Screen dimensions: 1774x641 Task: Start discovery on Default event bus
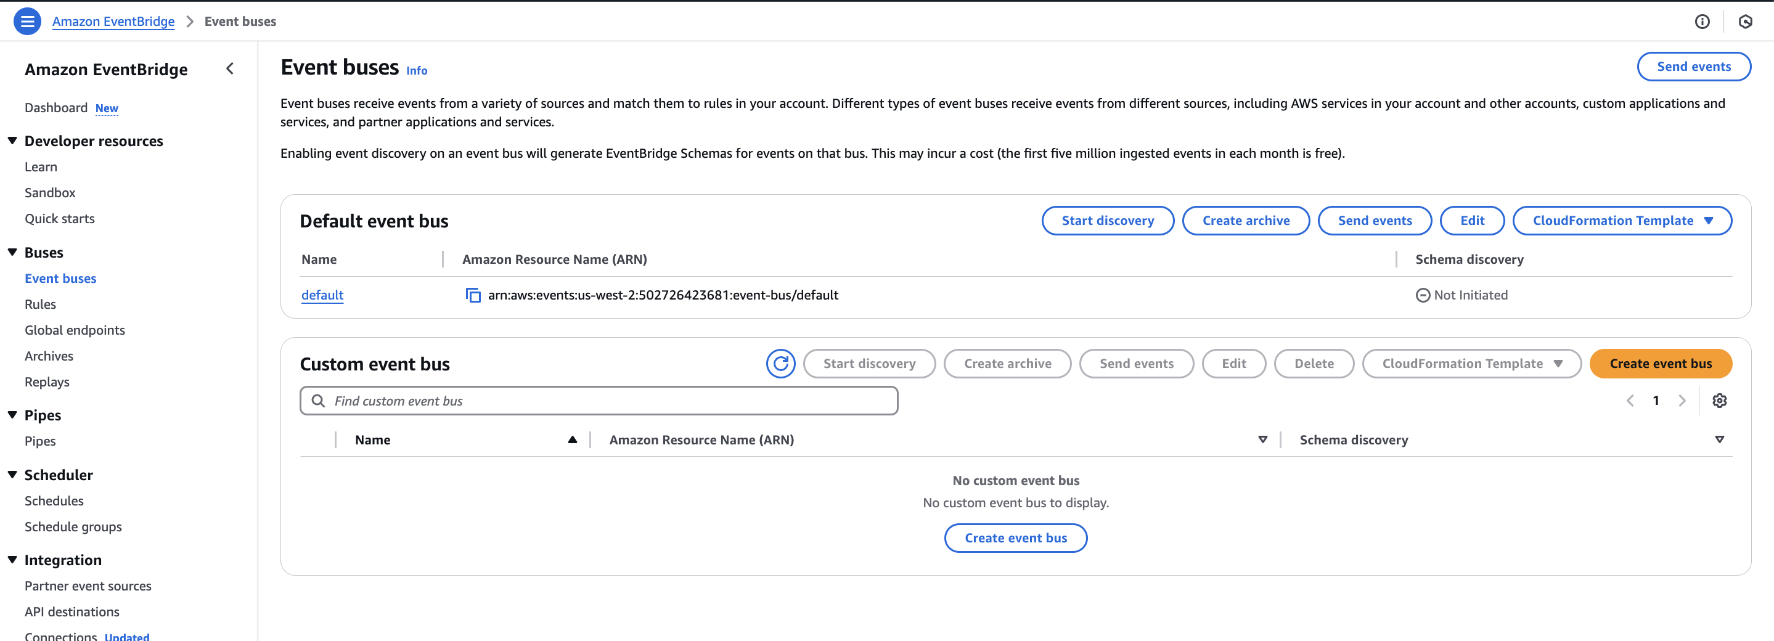pos(1108,221)
